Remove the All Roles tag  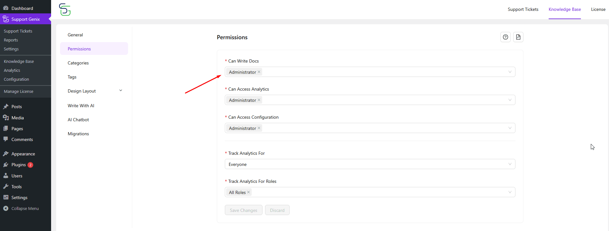[x=248, y=192]
